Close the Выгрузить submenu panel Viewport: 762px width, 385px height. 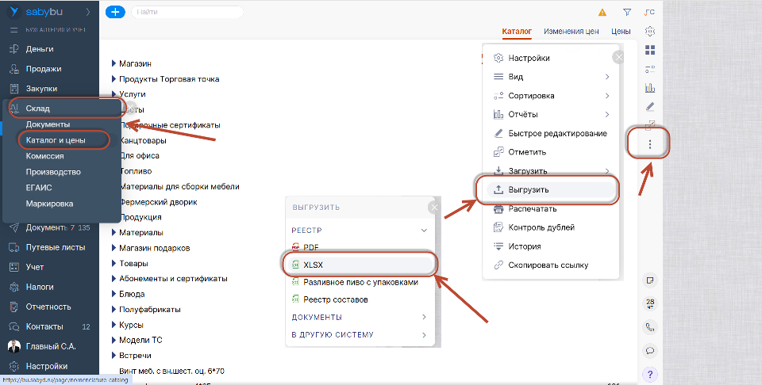pos(434,208)
